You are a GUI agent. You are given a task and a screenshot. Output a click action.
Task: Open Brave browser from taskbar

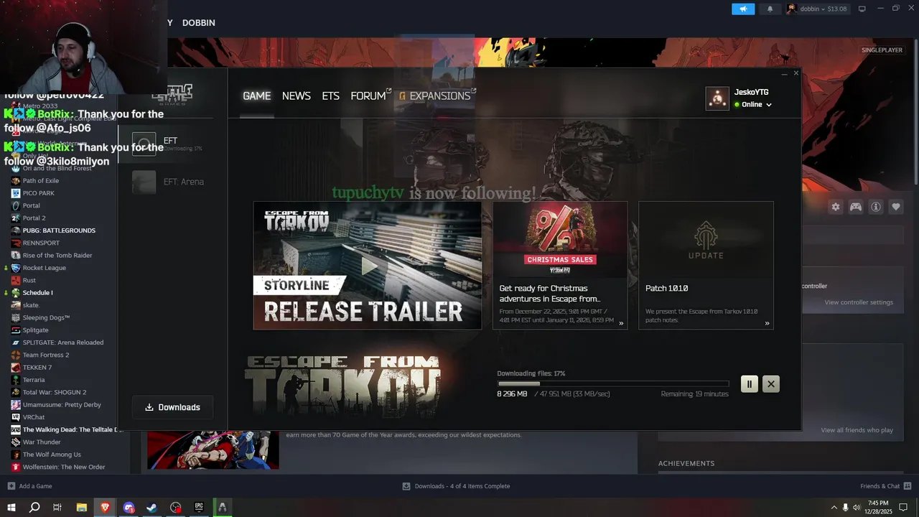[106, 508]
